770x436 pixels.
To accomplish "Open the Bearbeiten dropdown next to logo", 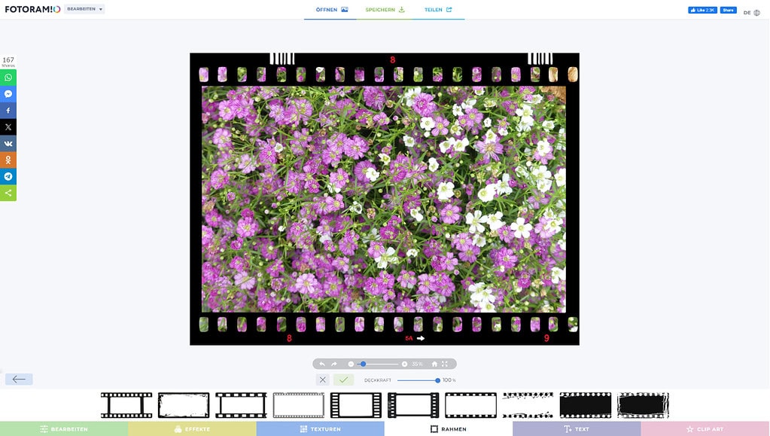I will tap(84, 9).
